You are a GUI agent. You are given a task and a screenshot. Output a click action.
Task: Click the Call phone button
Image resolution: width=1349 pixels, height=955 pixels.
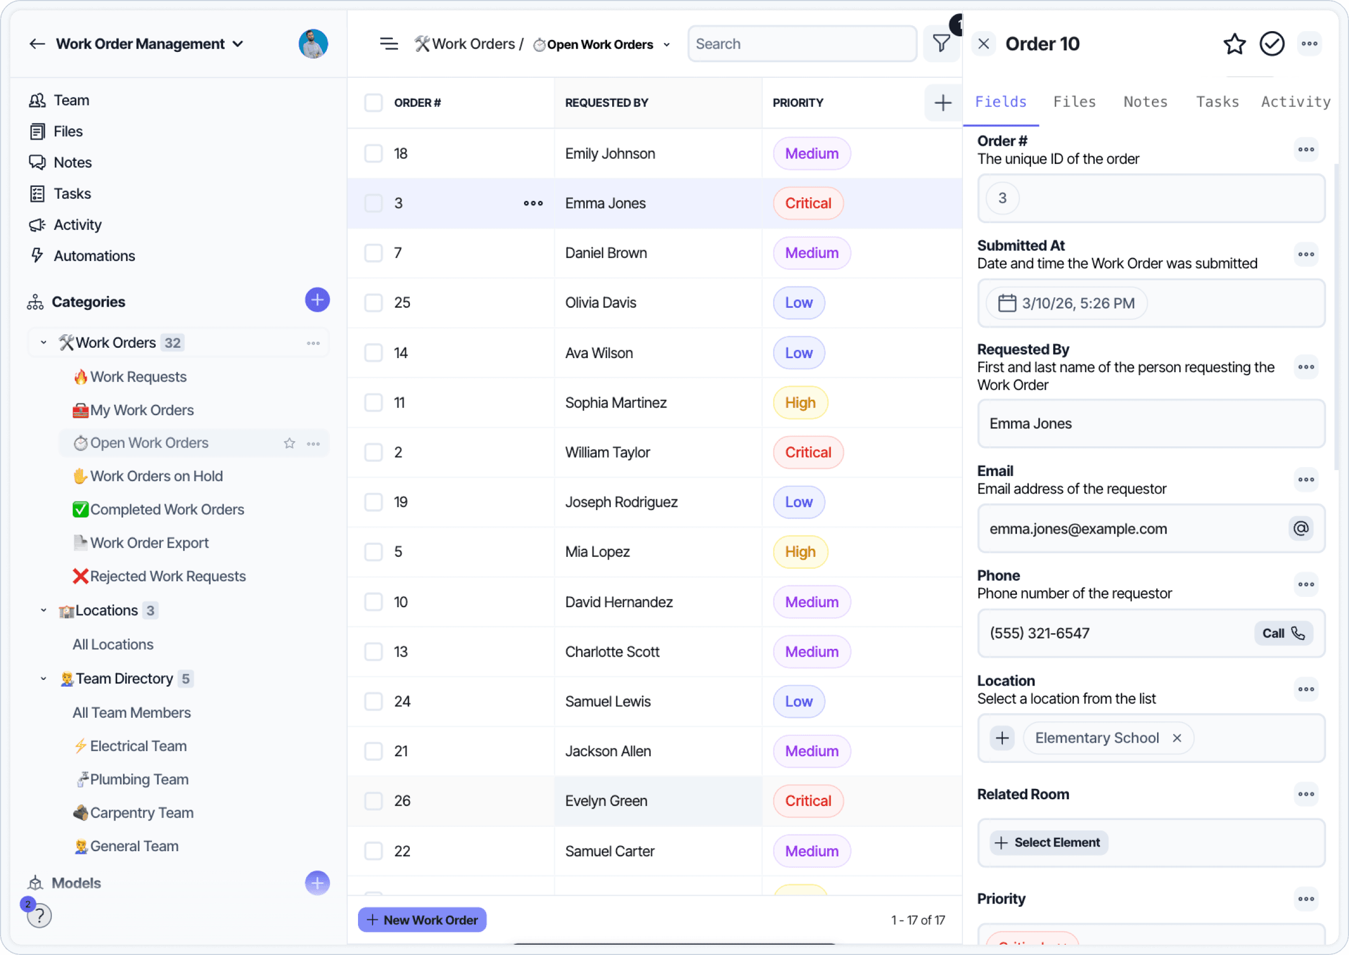(x=1283, y=633)
